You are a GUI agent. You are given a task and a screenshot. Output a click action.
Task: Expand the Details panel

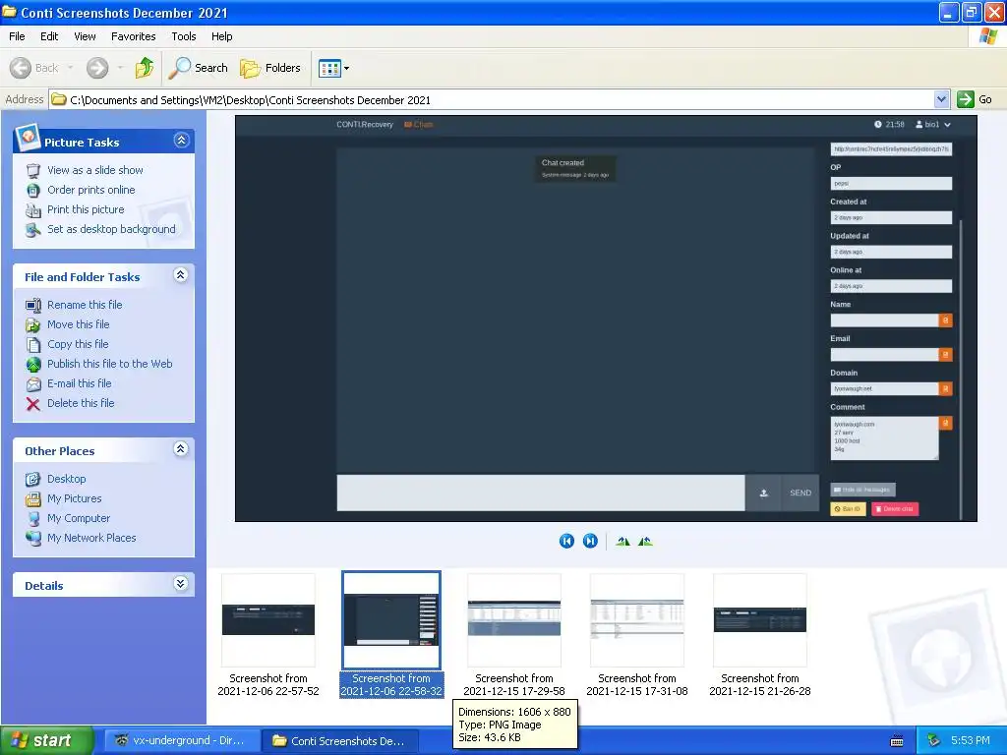181,584
